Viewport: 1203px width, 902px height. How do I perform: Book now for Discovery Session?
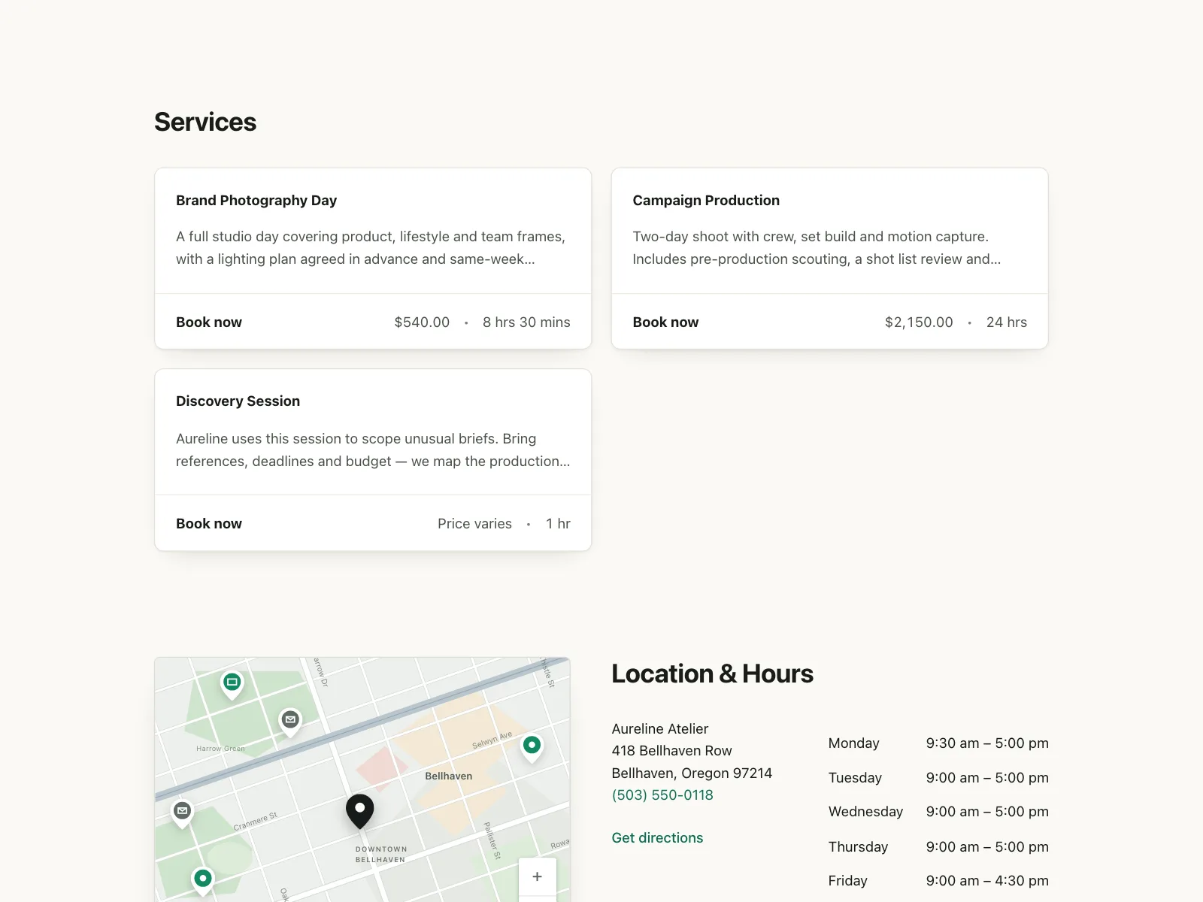209,524
